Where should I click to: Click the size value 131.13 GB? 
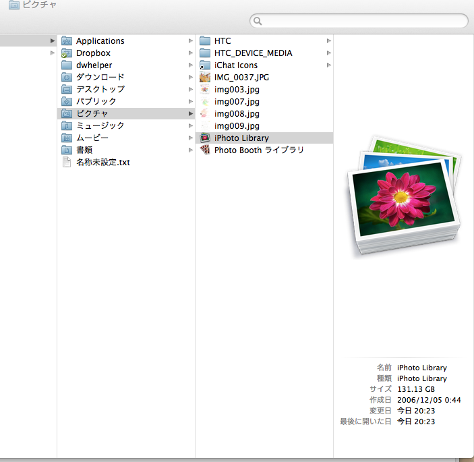point(416,389)
